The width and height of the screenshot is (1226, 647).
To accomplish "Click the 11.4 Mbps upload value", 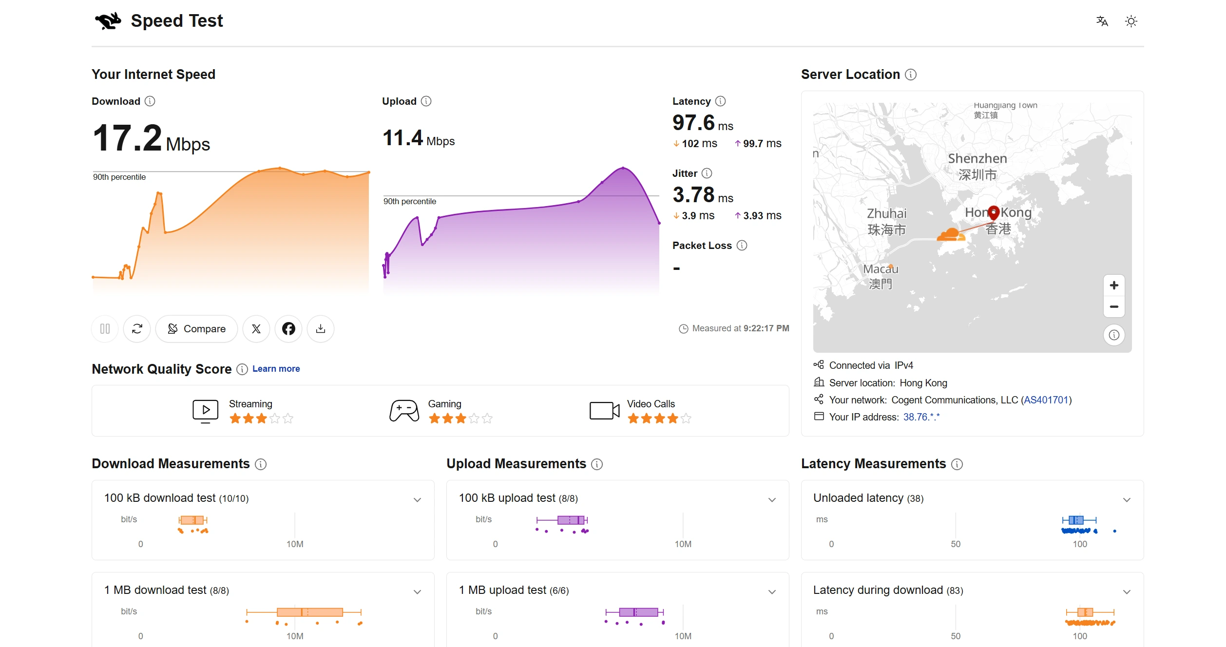I will pos(419,138).
